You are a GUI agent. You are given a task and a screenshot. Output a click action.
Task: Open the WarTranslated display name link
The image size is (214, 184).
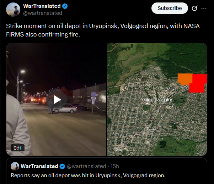[42, 6]
